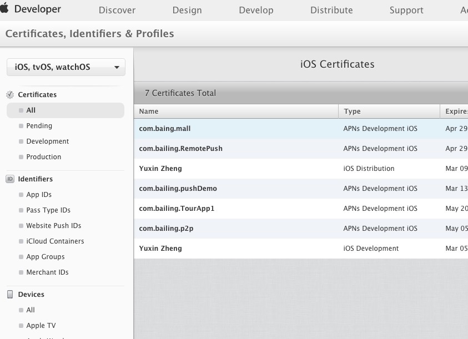This screenshot has height=339, width=468.
Task: Click the Certificates section heading
Action: pos(37,94)
